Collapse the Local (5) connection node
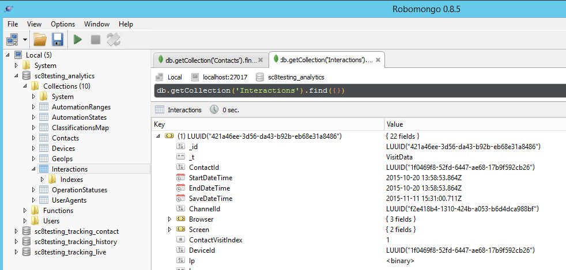Viewport: 566px width, 270px height. click(7, 55)
